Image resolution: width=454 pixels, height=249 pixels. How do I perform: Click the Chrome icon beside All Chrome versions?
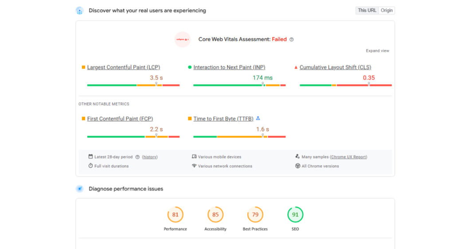[x=297, y=166]
